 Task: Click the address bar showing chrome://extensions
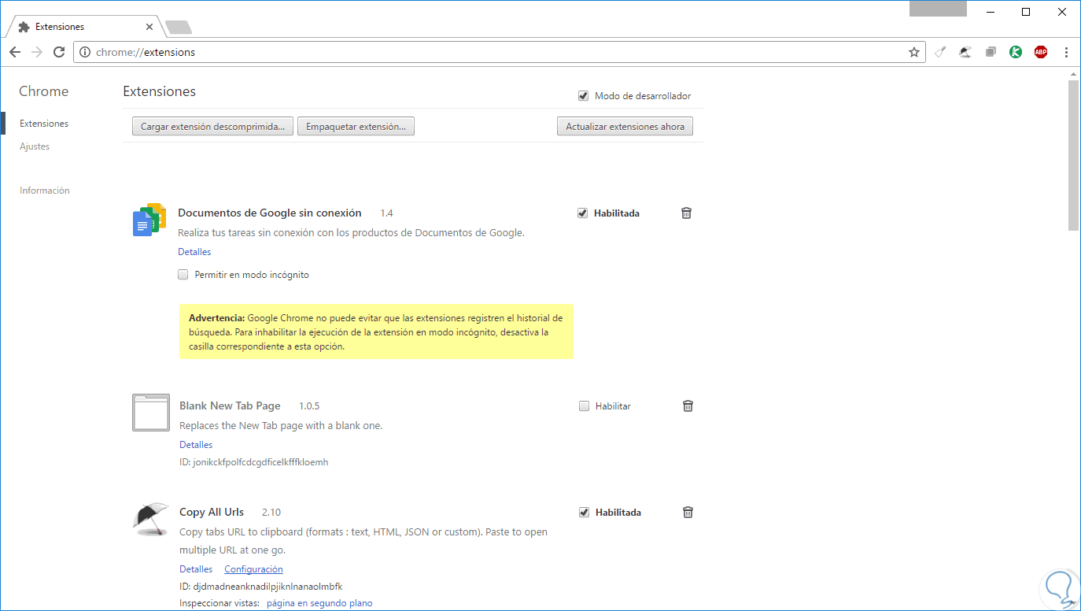(x=500, y=52)
